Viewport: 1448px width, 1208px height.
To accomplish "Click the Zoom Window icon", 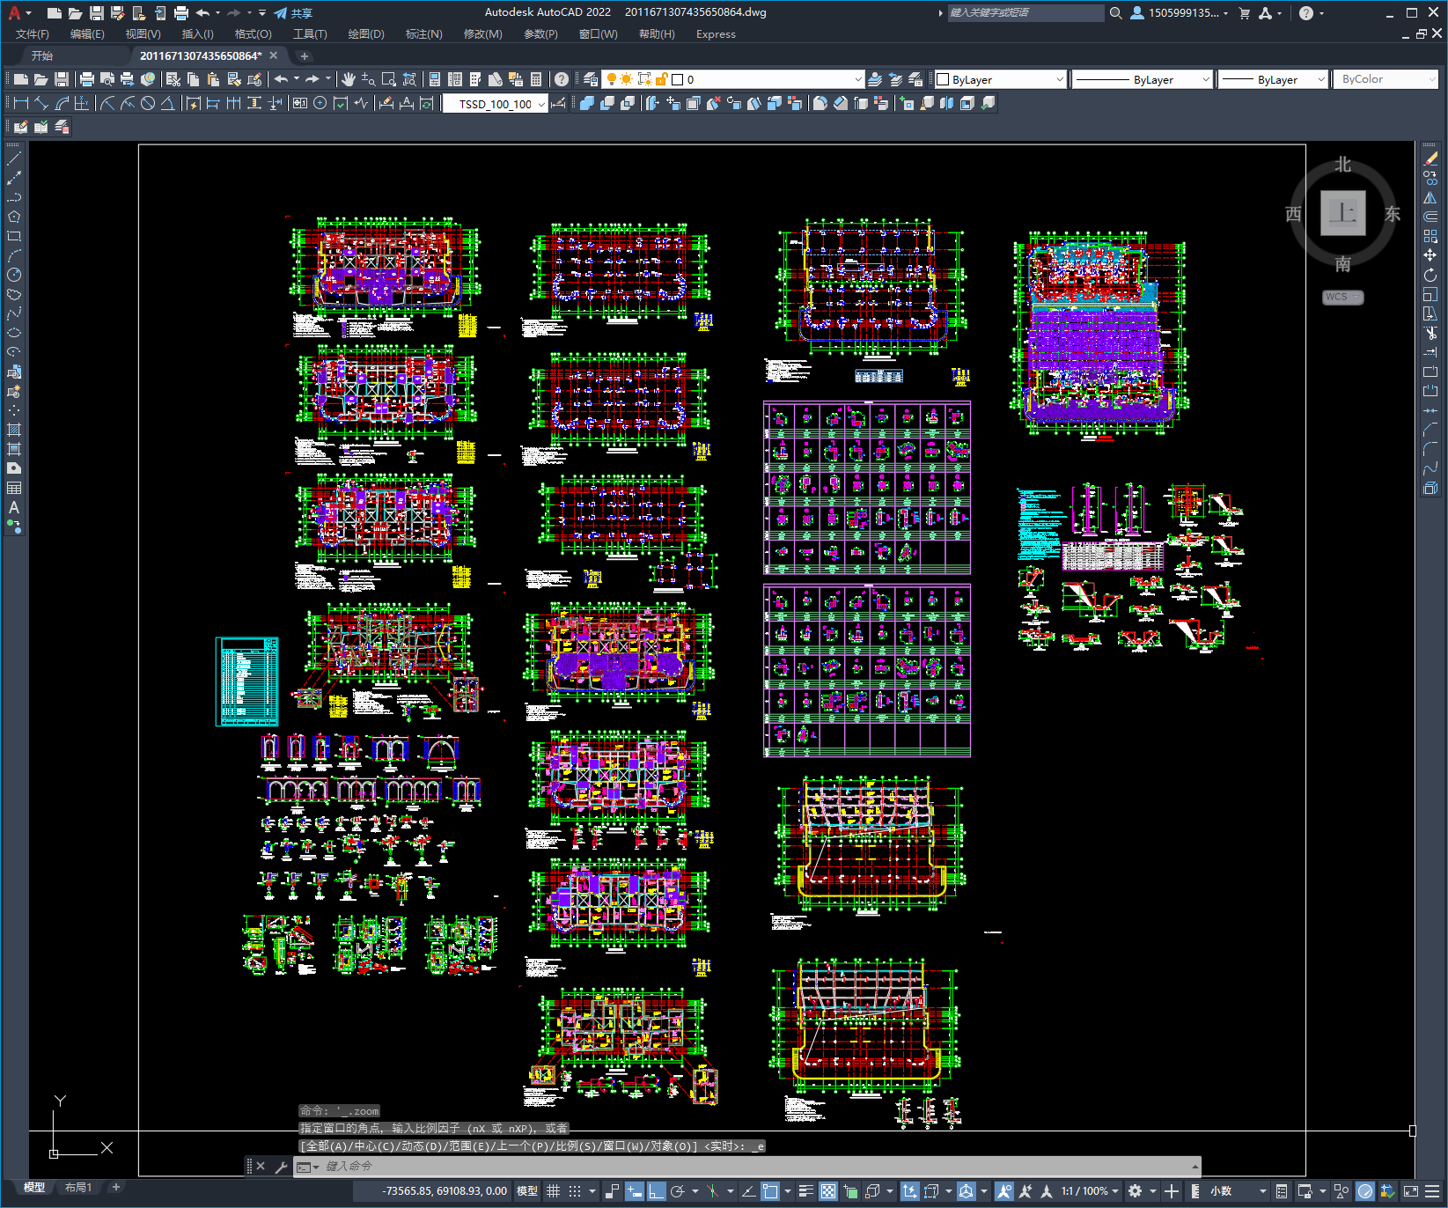I will pyautogui.click(x=389, y=79).
